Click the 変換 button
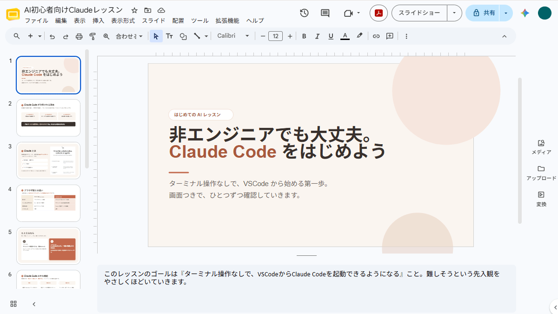The width and height of the screenshot is (558, 314). coord(541,199)
